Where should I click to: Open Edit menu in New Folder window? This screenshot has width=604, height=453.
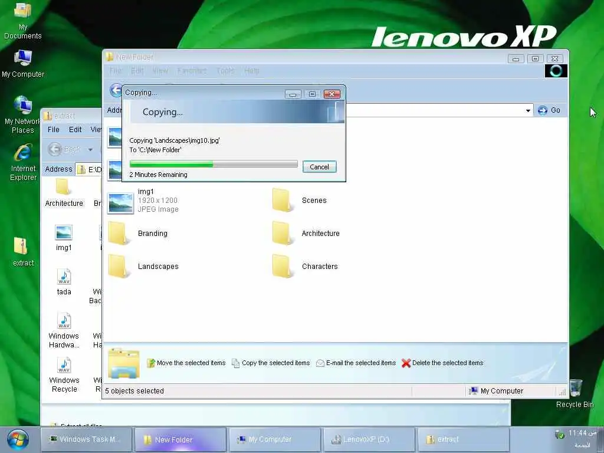tap(137, 71)
